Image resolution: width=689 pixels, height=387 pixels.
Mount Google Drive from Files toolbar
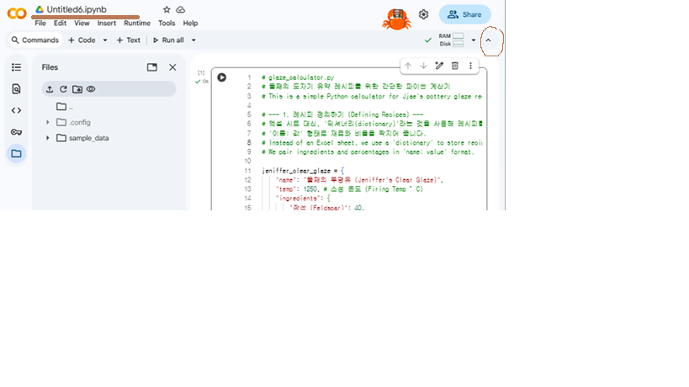(77, 89)
